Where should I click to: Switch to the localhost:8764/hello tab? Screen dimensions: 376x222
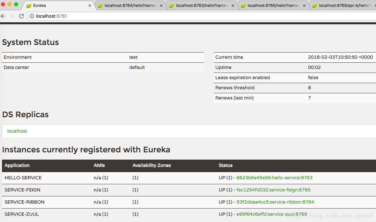(x=131, y=6)
